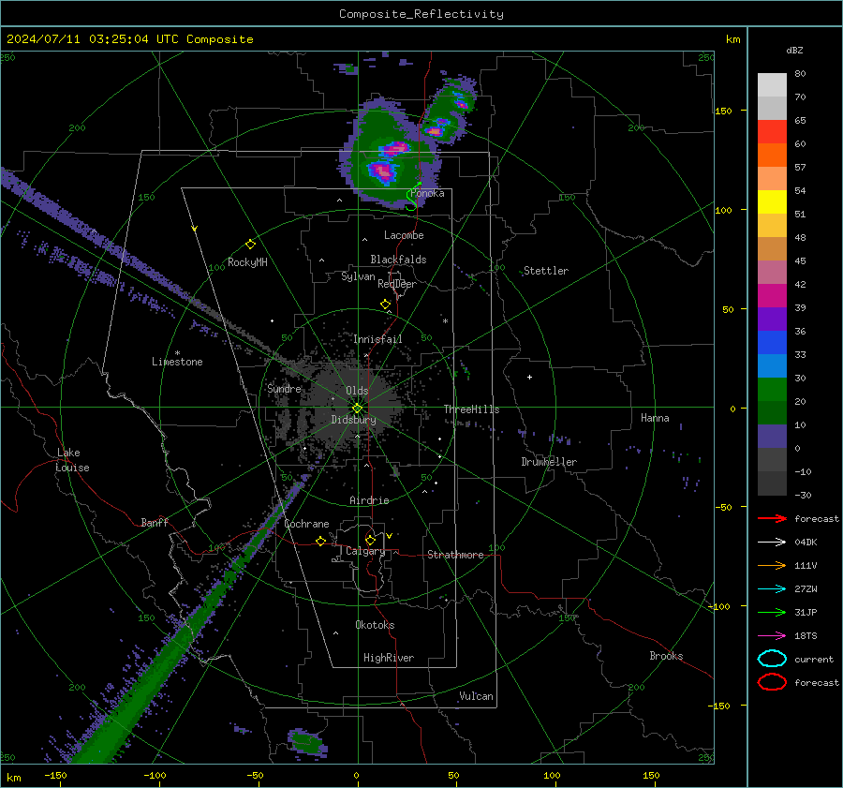Click the Strathmore town label

[455, 555]
